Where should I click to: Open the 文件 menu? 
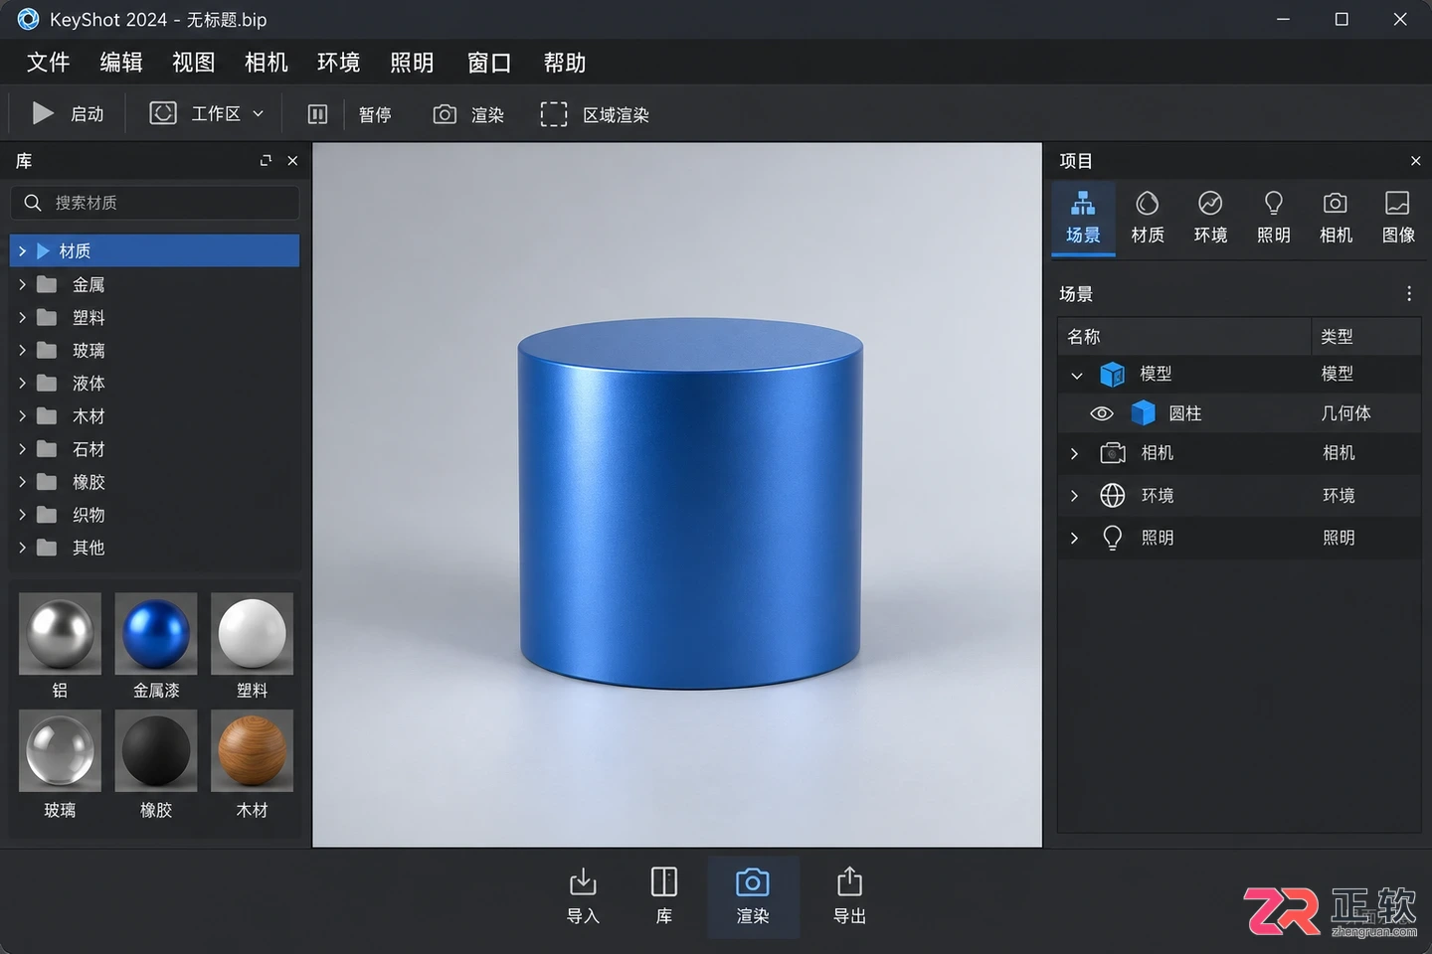pyautogui.click(x=48, y=63)
